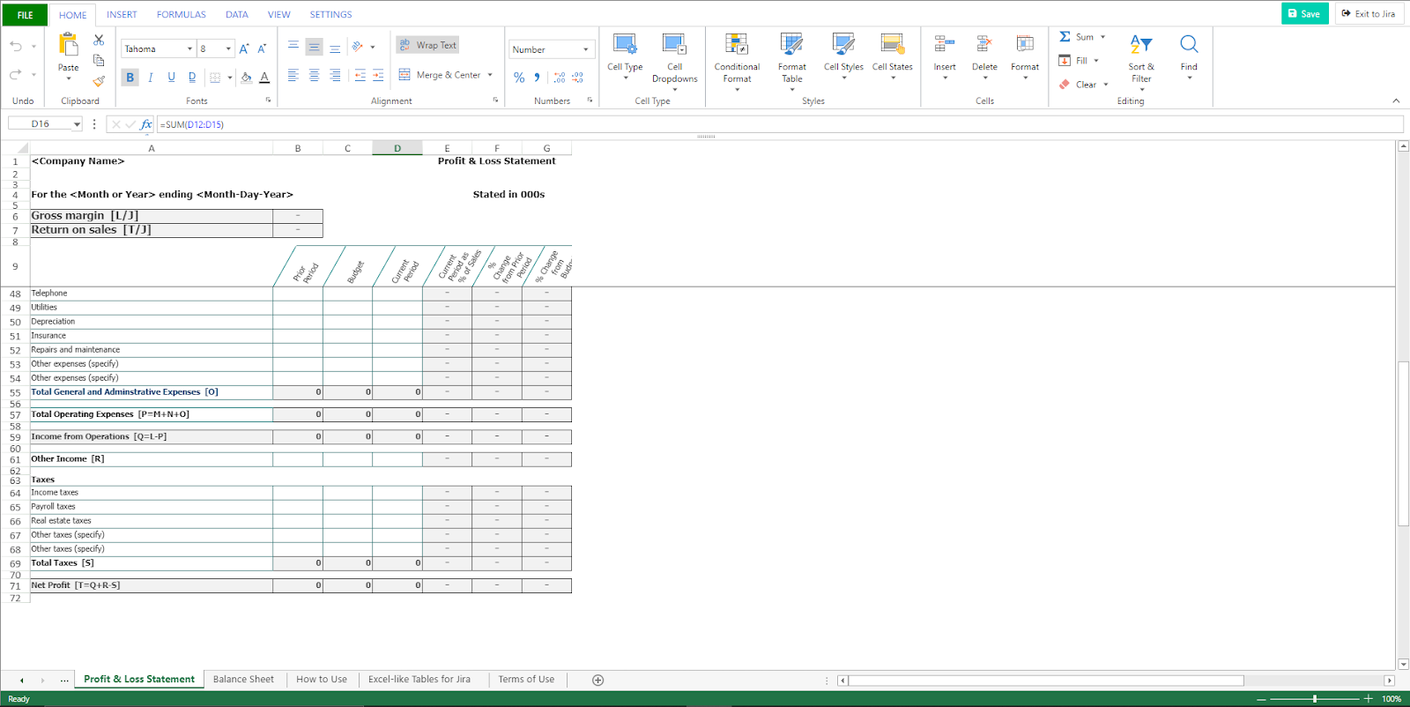Align text right

click(335, 76)
